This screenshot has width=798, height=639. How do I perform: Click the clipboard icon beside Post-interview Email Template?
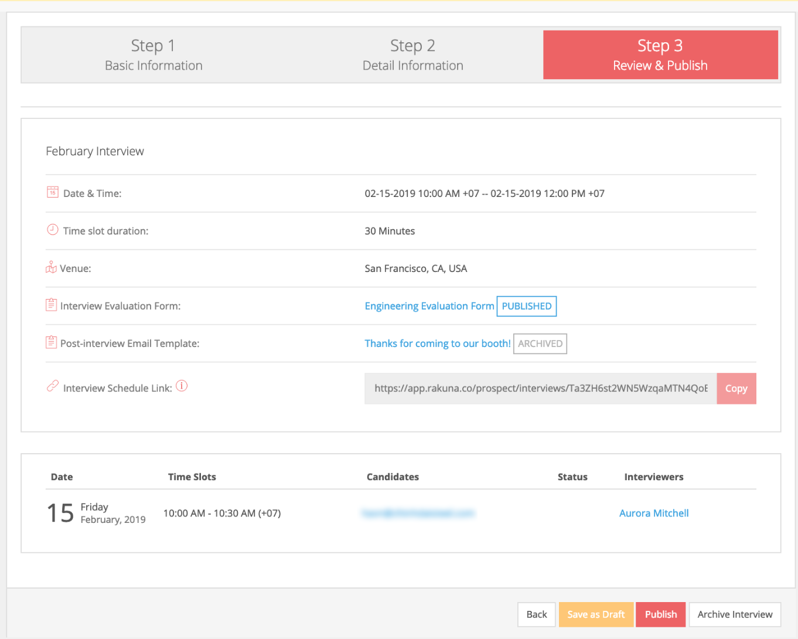point(51,342)
